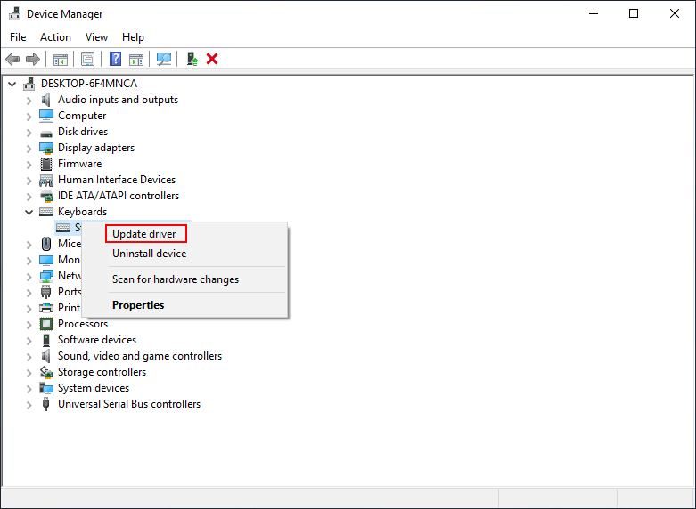Click the Forward arrow toolbar icon
This screenshot has width=696, height=509.
coord(33,59)
